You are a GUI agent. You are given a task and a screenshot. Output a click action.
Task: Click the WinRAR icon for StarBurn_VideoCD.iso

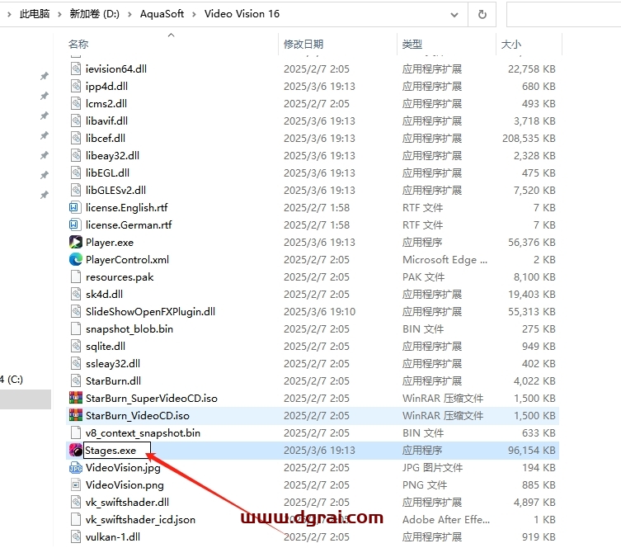coord(75,415)
